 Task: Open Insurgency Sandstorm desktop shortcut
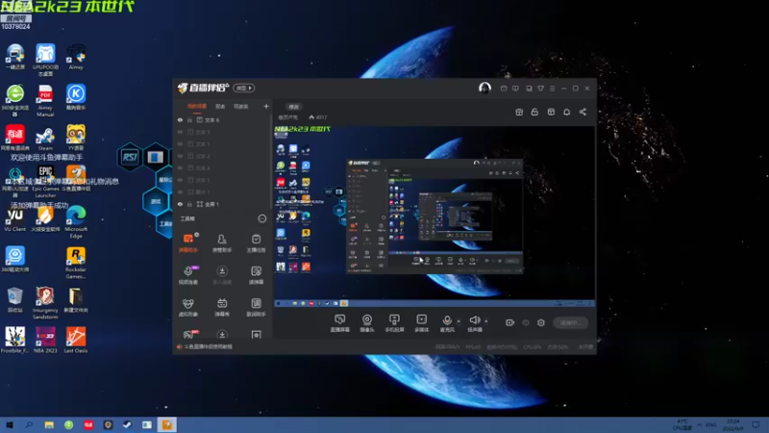(x=45, y=303)
